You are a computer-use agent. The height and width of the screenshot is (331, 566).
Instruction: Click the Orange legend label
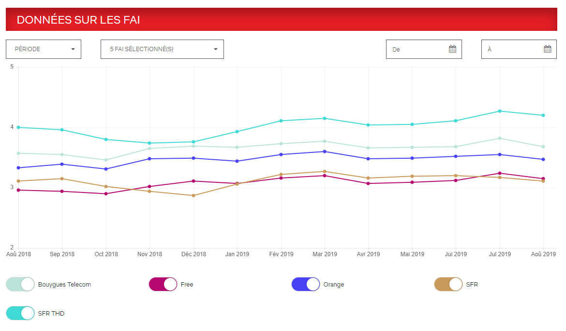click(x=333, y=285)
